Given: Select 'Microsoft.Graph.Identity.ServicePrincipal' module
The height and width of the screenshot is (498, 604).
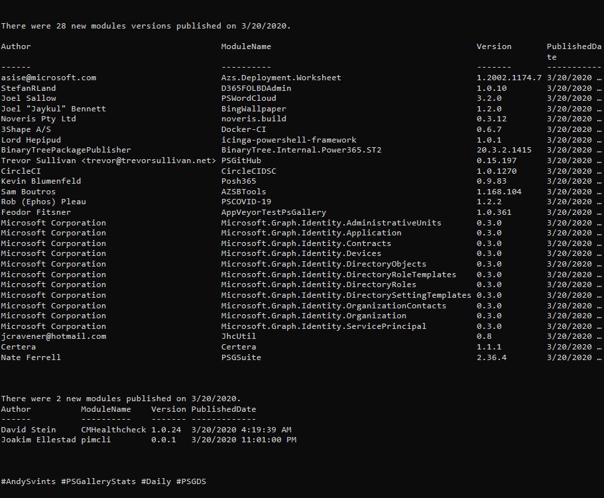Looking at the screenshot, I should point(324,327).
